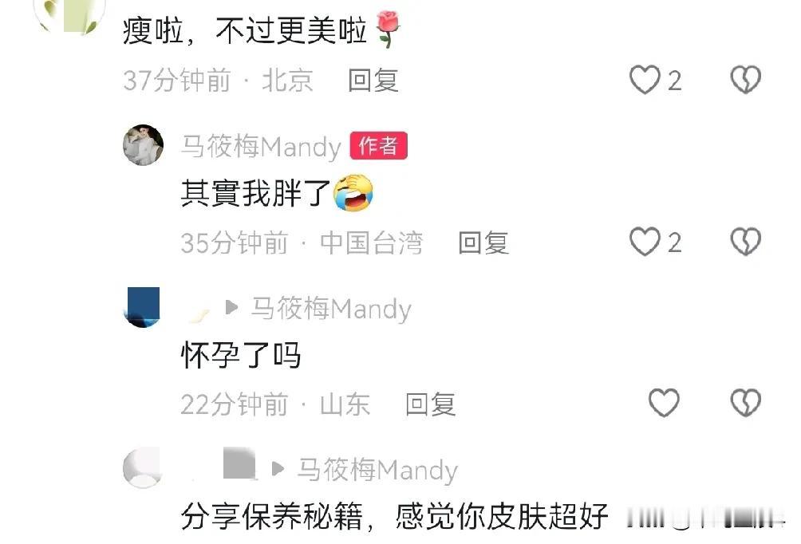The image size is (801, 544).
Task: Like the '怀孕了吗' comment
Action: (664, 403)
